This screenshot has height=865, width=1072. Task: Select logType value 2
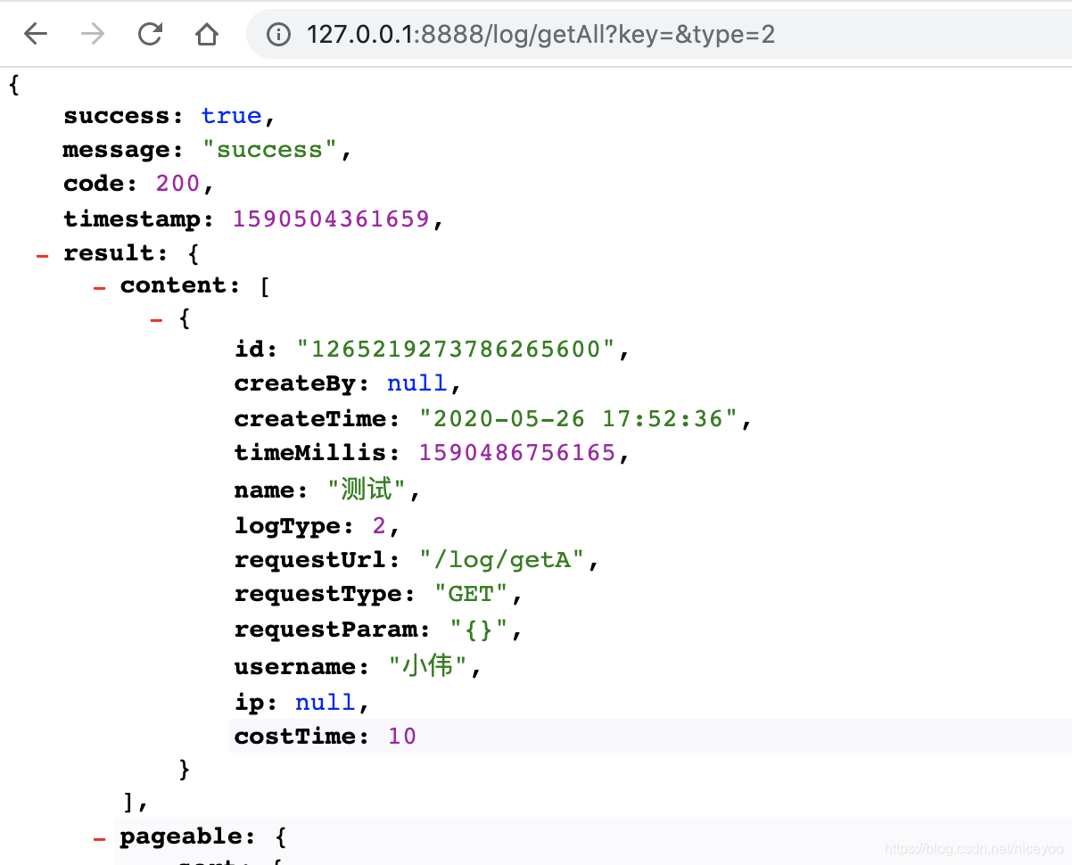pyautogui.click(x=379, y=526)
